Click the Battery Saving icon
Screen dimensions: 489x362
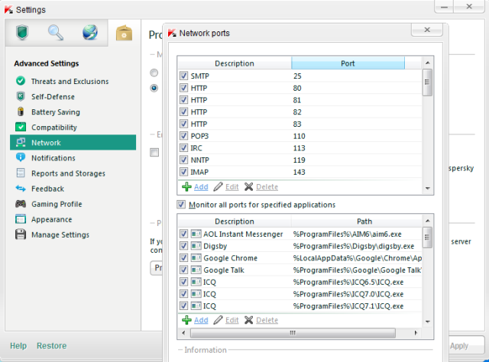[20, 112]
